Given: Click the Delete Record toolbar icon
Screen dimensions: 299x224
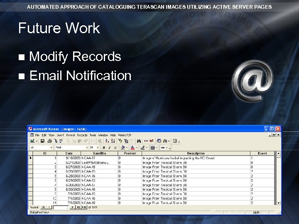Looking at the screenshot, I should [152, 141].
